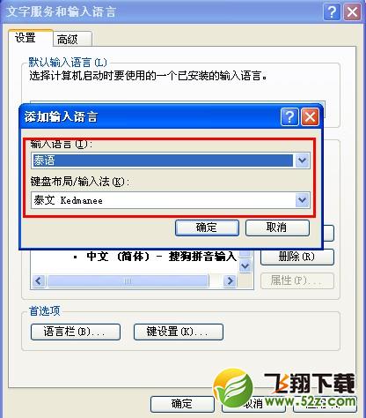Click help icon in 文字服务和输入语言 title bar

(332, 12)
